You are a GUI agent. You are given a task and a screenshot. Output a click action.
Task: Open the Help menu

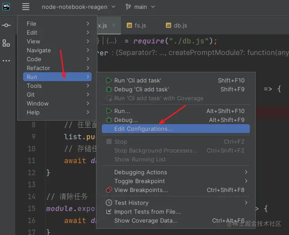[57, 112]
